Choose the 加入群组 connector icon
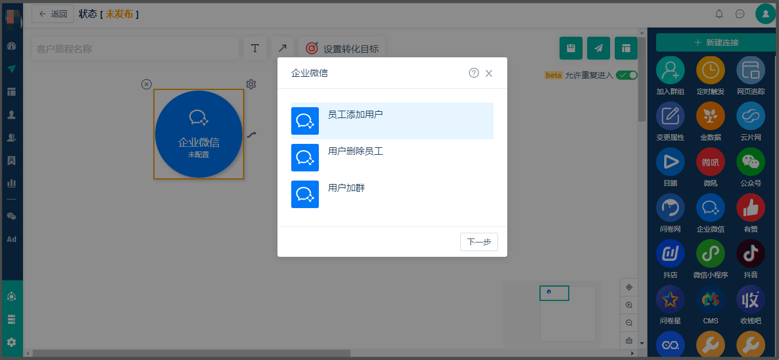 [x=670, y=71]
